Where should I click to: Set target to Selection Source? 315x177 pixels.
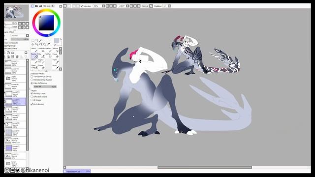tap(39, 97)
